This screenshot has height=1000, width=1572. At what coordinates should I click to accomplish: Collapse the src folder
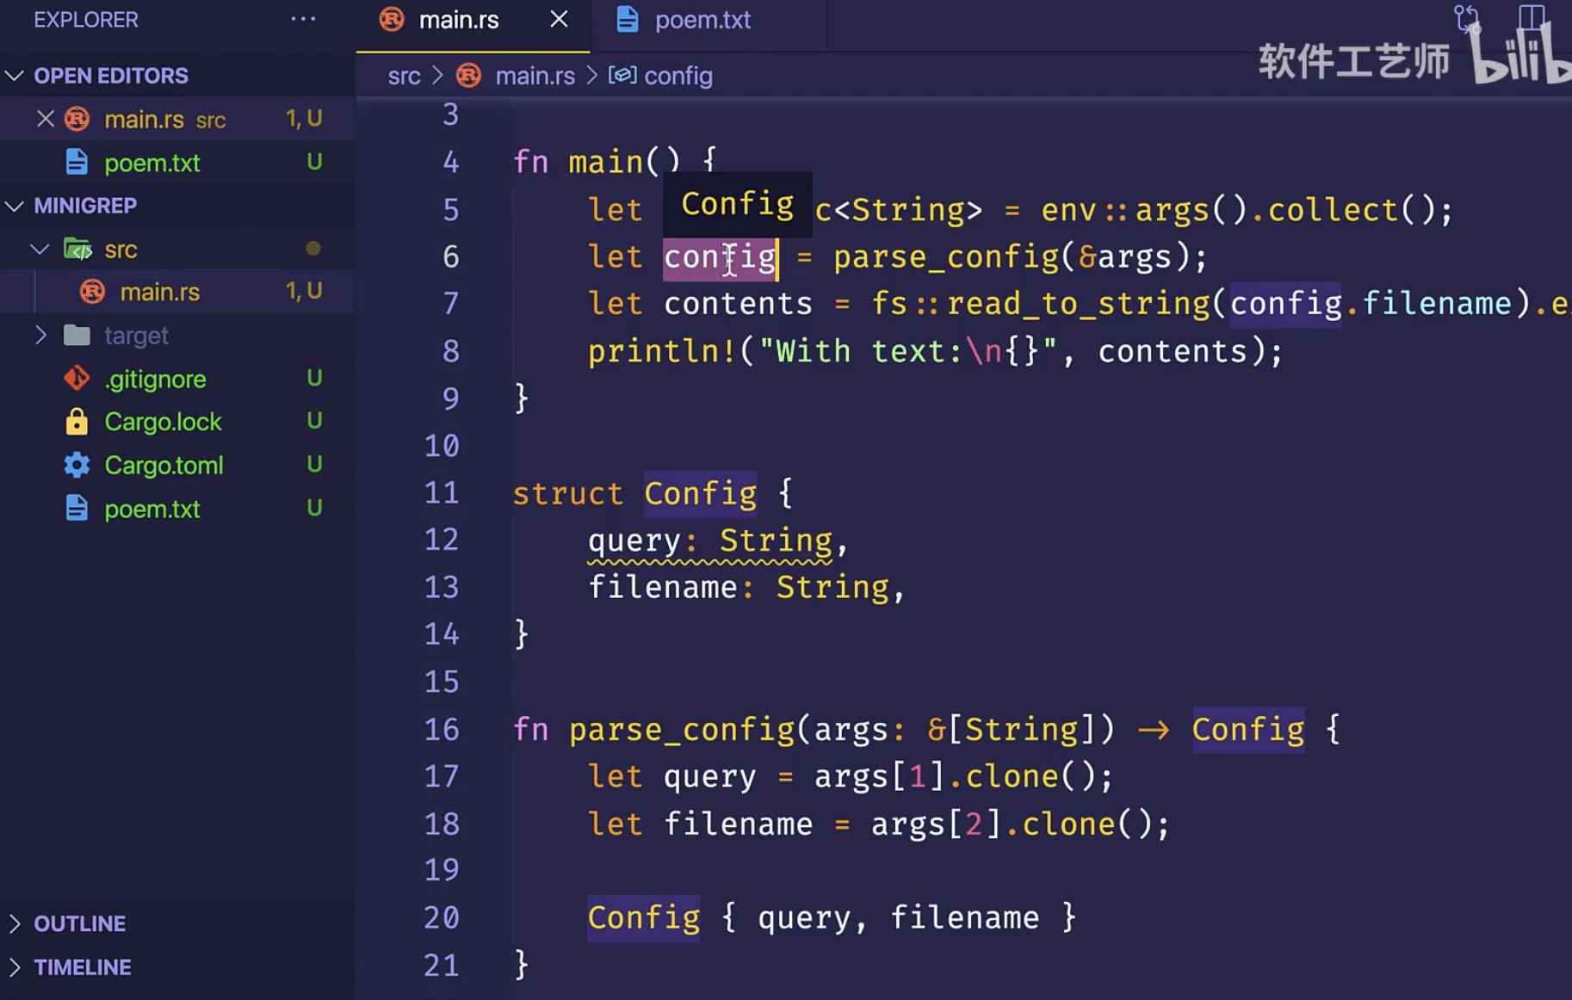coord(40,250)
